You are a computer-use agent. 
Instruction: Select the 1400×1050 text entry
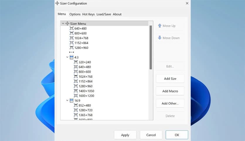pos(86,91)
